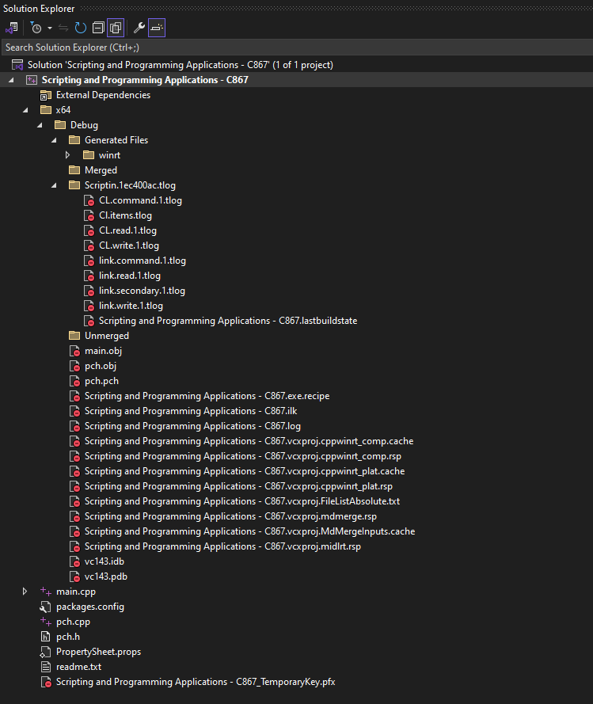Click the readme.txt file icon
The height and width of the screenshot is (704, 593).
[45, 667]
